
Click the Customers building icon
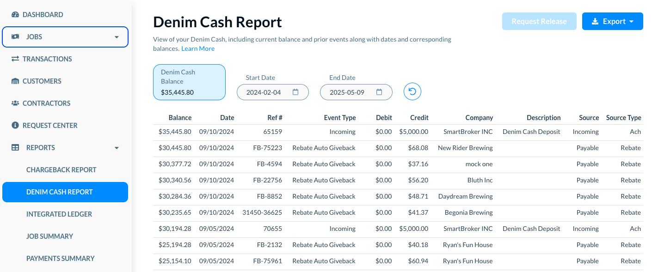coord(15,81)
